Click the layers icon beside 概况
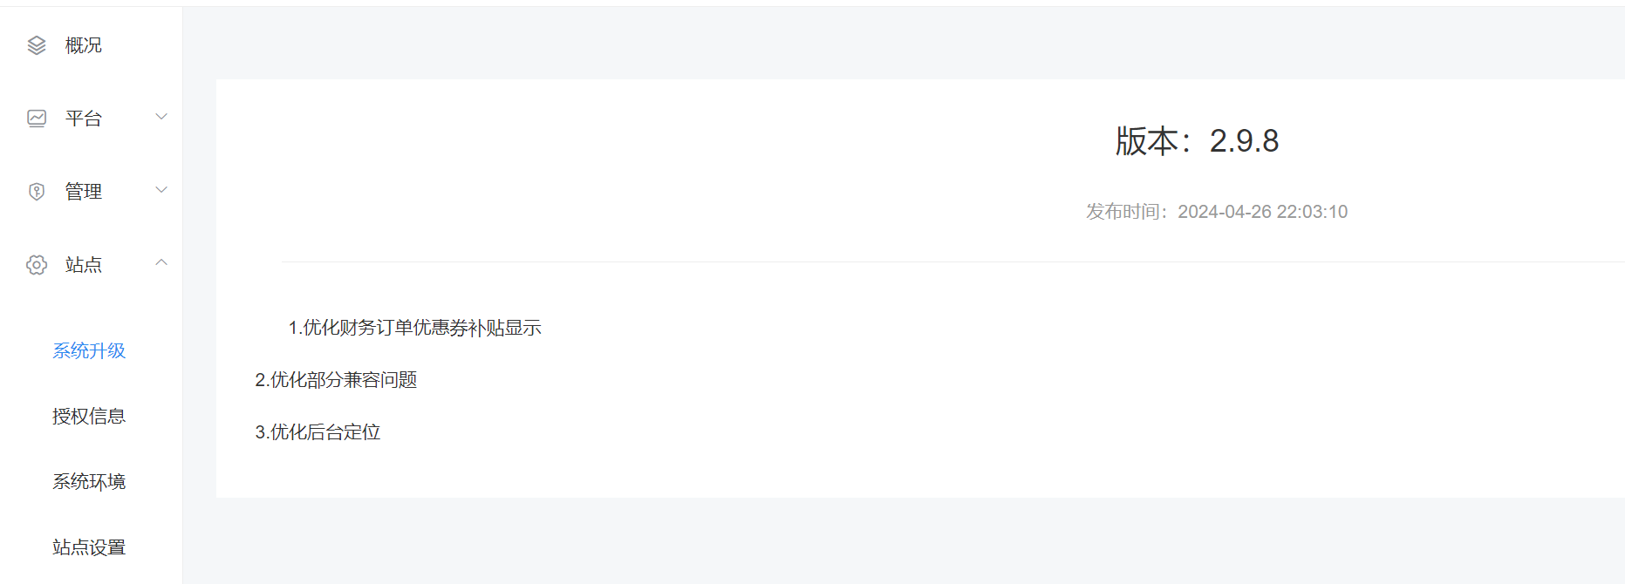 click(x=37, y=45)
